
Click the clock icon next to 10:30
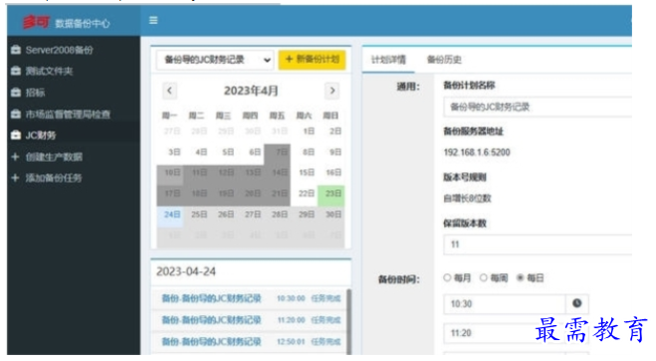pos(577,303)
